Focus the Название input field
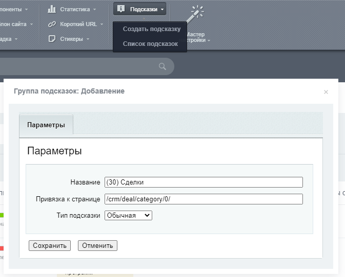345x277 pixels. point(204,182)
